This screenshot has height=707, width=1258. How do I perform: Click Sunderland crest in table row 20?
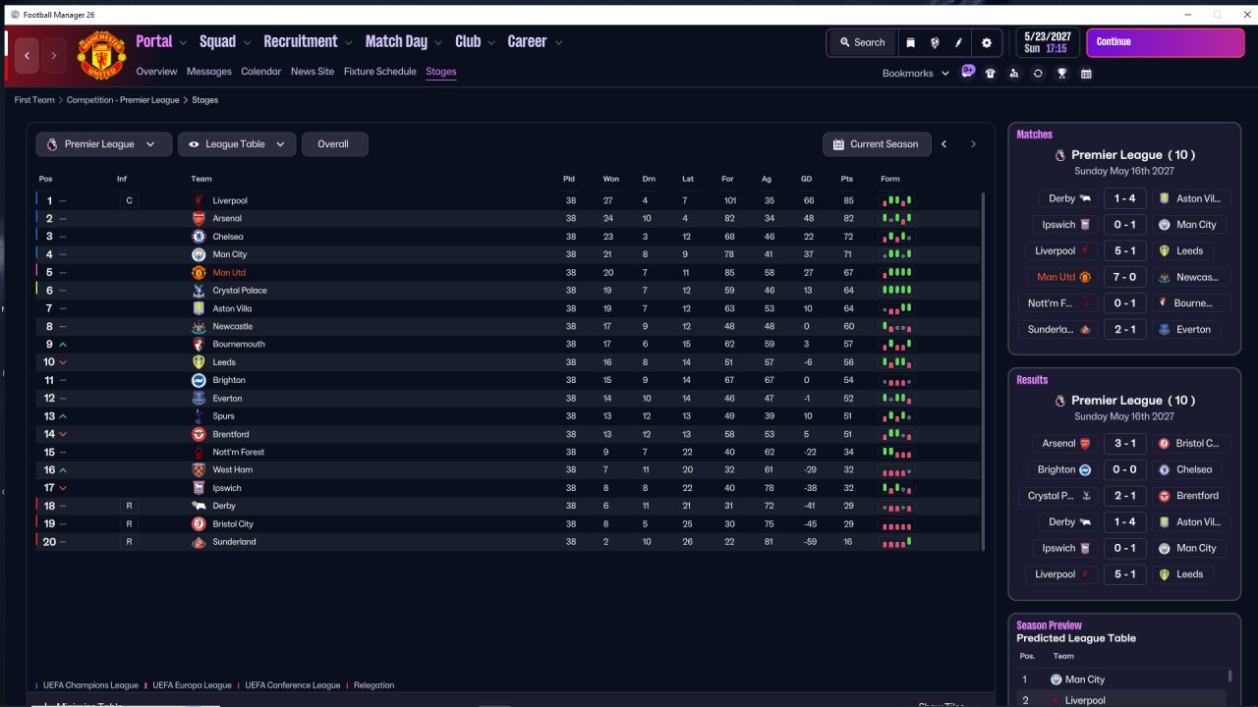pos(199,542)
